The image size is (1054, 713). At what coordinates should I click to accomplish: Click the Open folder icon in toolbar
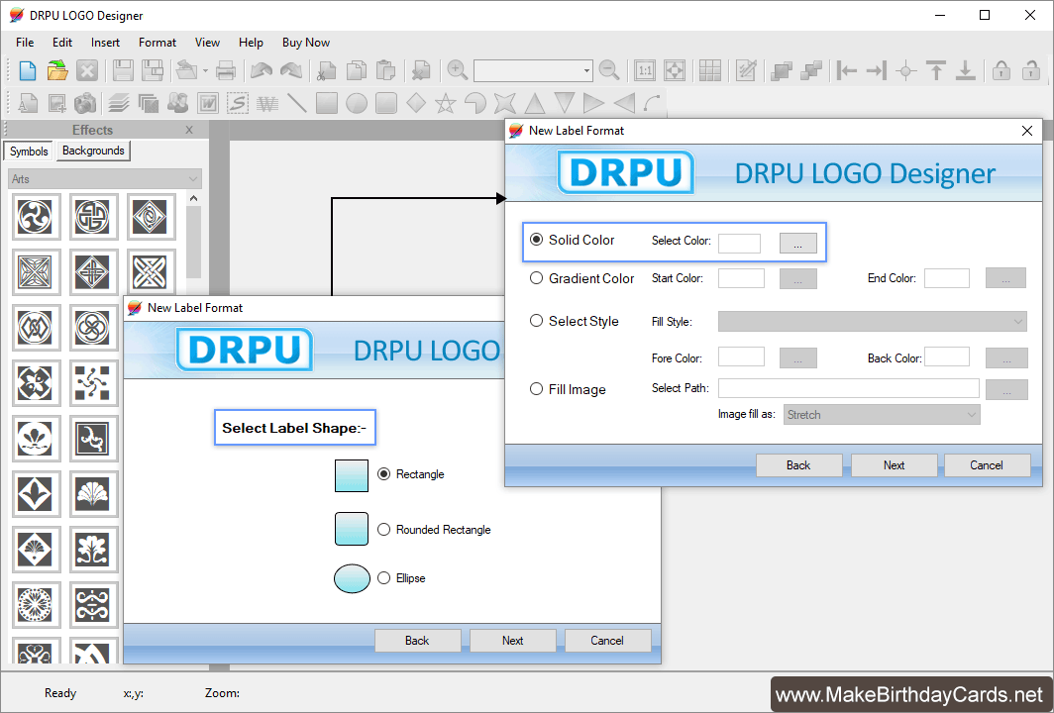(x=57, y=70)
